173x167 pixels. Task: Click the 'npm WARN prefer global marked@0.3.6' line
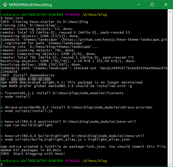66,86
